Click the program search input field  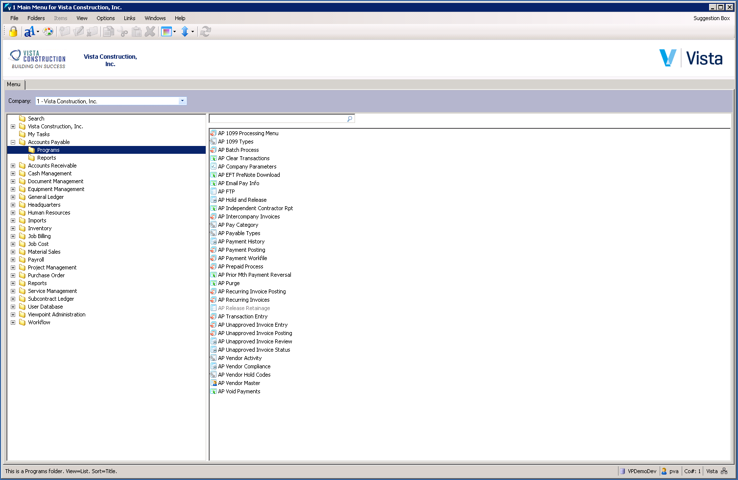click(278, 119)
